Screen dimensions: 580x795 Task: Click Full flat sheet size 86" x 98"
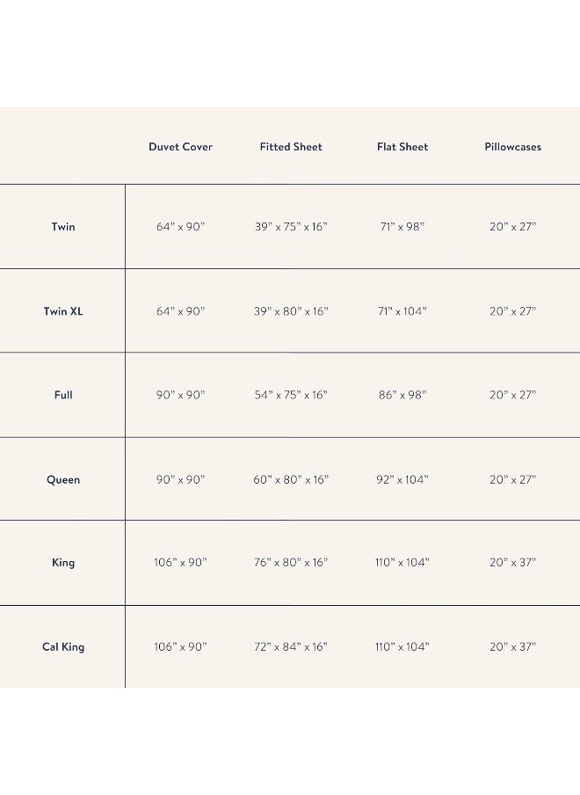click(x=402, y=395)
